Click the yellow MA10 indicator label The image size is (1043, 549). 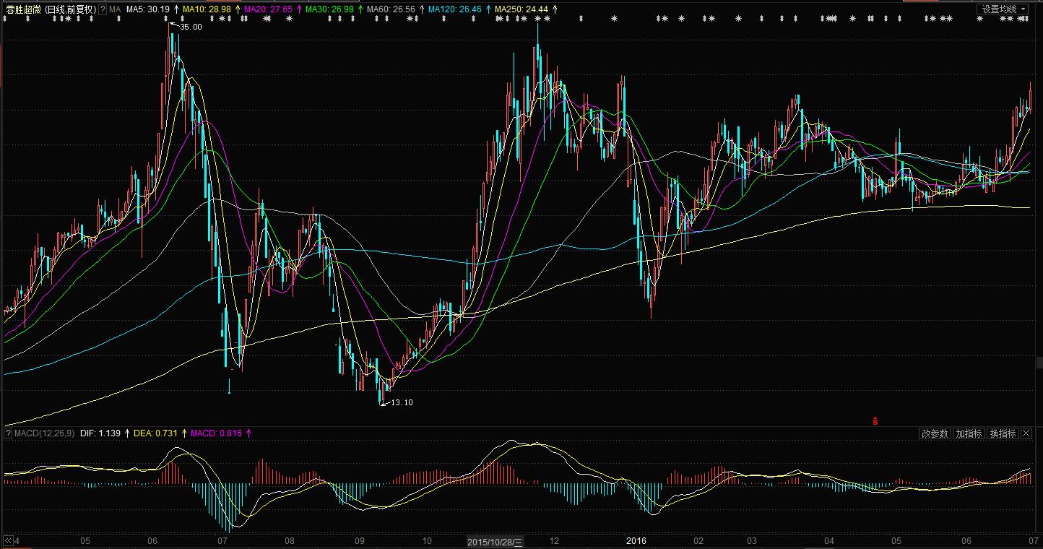pyautogui.click(x=206, y=9)
